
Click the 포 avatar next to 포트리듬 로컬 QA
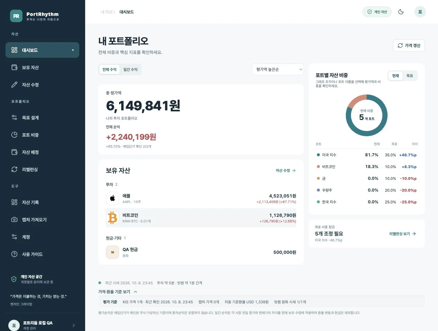click(x=14, y=325)
